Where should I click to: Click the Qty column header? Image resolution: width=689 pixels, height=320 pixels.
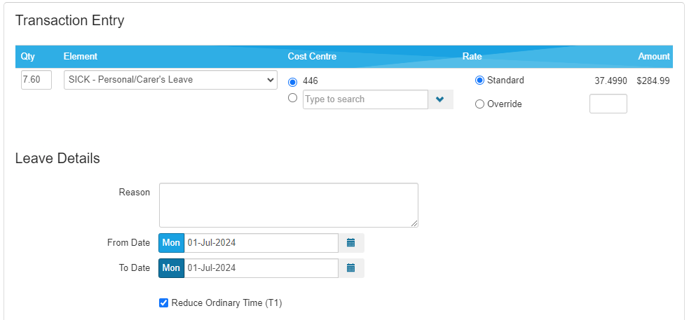coord(27,56)
